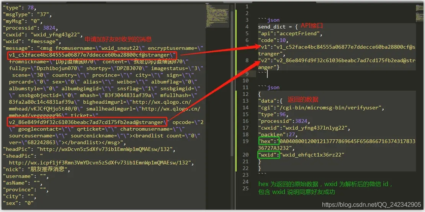The height and width of the screenshot is (212, 425).
Task: Click the "type": 78 line in left pane
Action: pos(19,8)
